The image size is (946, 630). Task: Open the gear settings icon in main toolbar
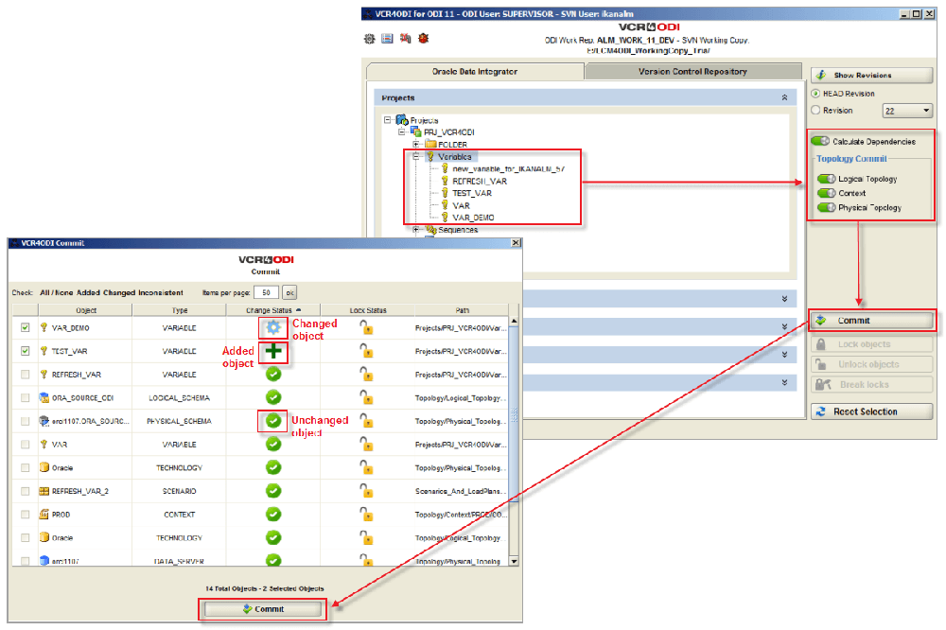369,39
